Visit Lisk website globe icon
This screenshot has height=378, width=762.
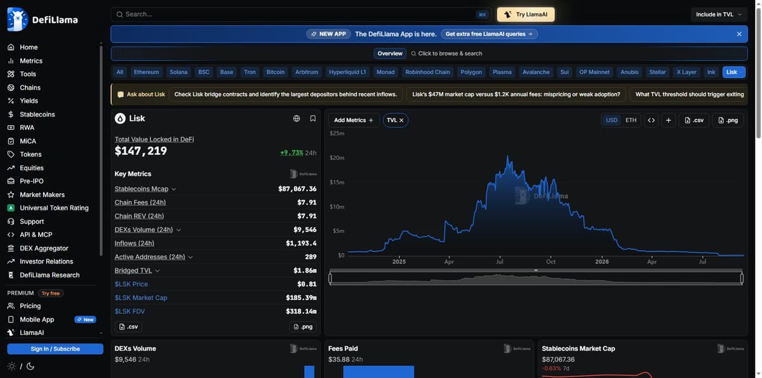tap(297, 119)
